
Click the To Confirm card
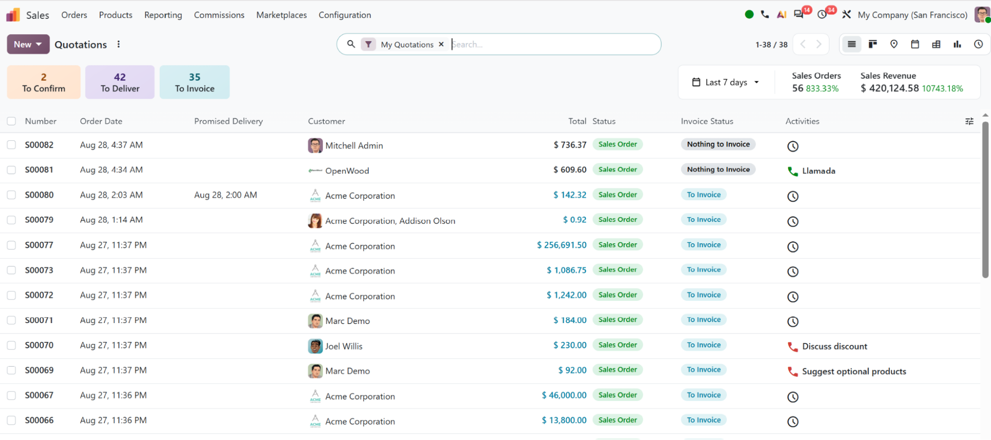point(44,82)
